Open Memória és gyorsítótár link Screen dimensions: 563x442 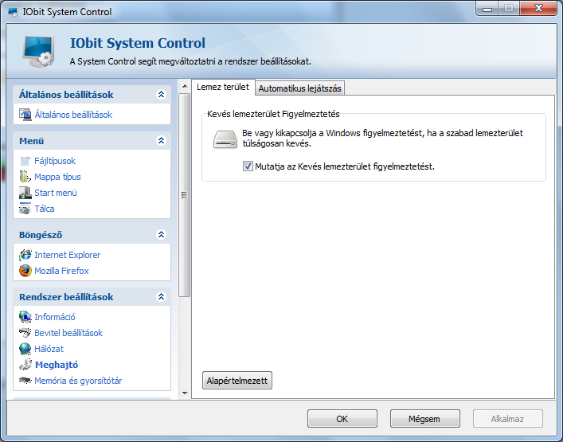(x=78, y=381)
